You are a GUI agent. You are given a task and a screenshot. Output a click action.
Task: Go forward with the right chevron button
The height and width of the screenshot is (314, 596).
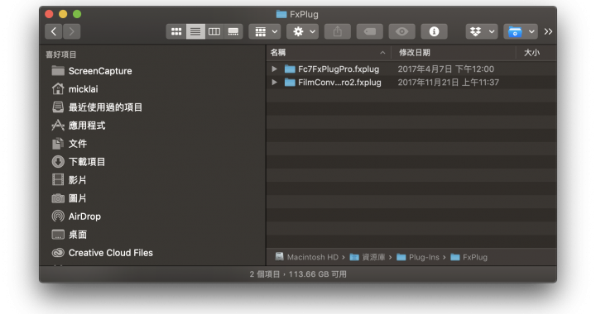(72, 31)
